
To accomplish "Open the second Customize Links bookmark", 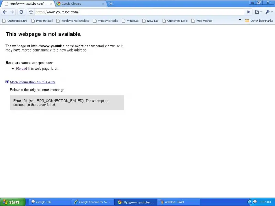I will point(175,21).
